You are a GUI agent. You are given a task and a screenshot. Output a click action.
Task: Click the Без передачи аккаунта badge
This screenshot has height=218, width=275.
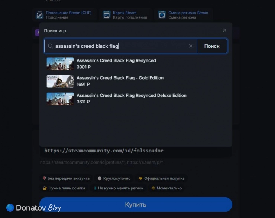66,178
